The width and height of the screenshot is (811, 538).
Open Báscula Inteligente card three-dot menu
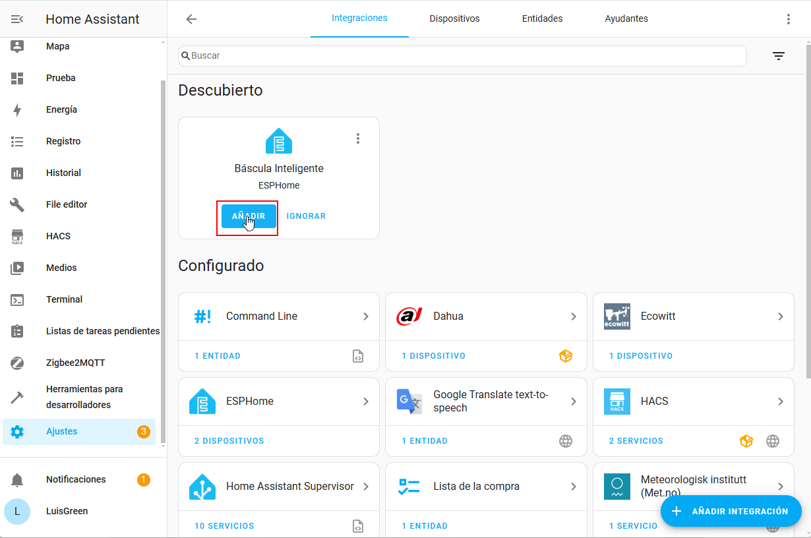[x=358, y=138]
